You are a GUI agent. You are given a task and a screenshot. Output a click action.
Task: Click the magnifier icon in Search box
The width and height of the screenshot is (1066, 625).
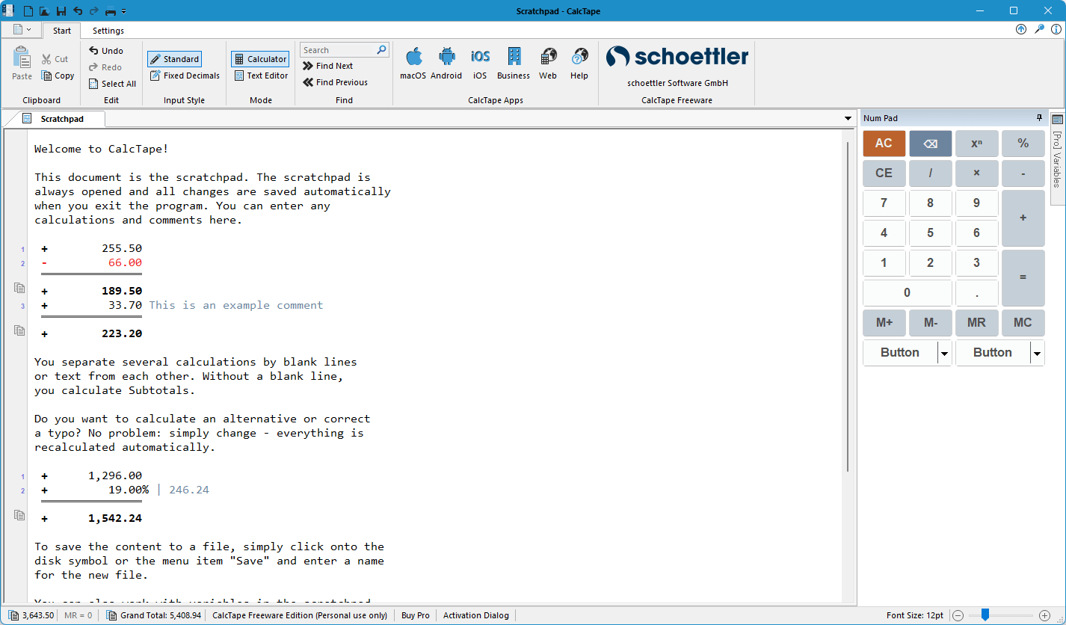382,50
